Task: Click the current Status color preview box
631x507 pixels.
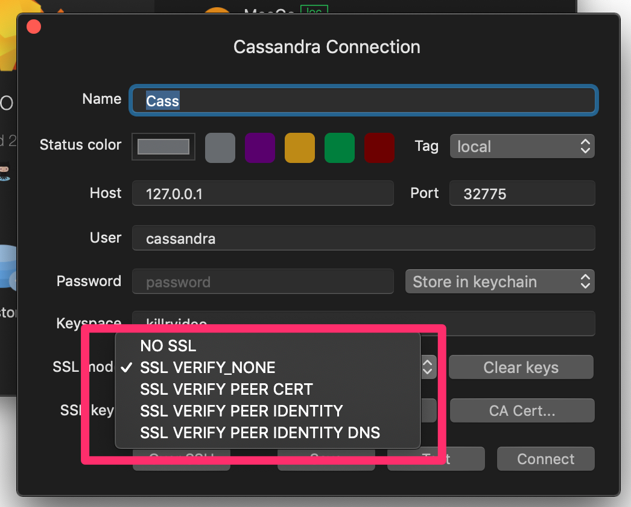Action: click(163, 146)
